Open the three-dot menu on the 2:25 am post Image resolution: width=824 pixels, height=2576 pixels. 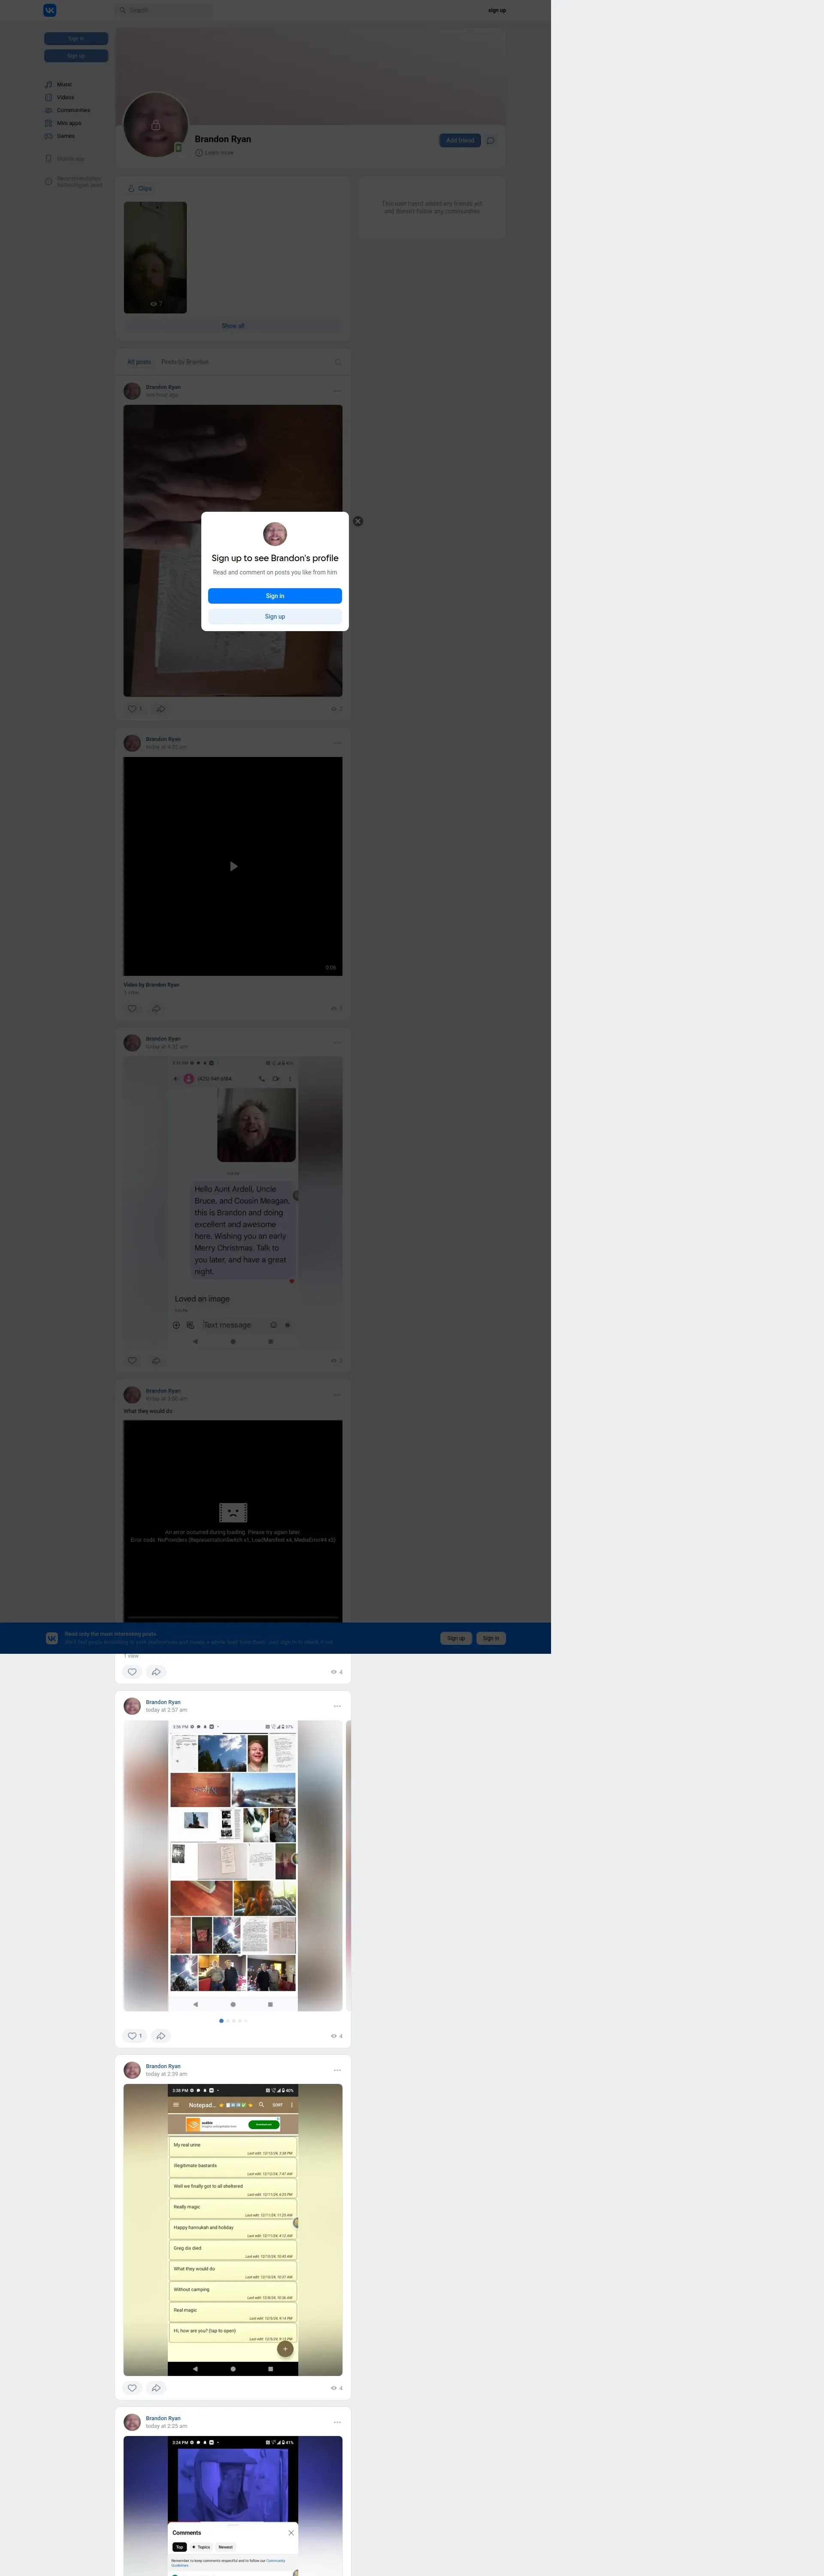tap(337, 2422)
